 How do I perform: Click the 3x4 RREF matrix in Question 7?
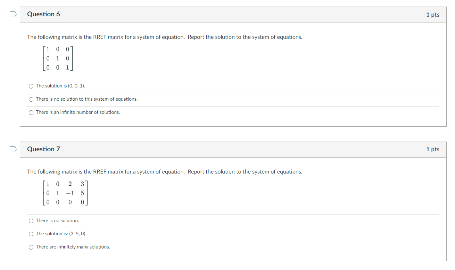pos(65,193)
